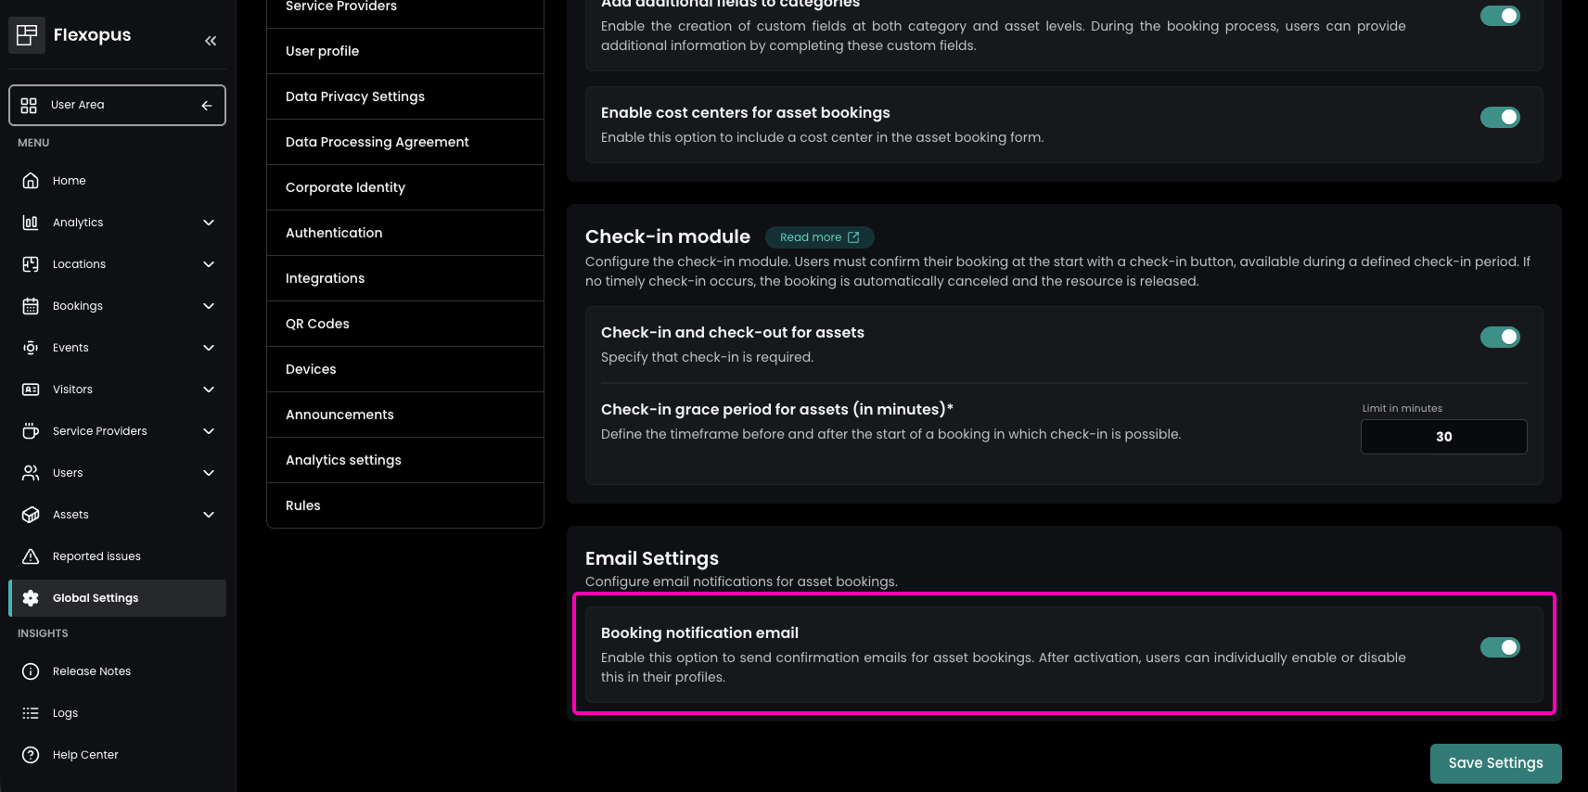1588x792 pixels.
Task: Click the User Area switcher
Action: point(117,105)
